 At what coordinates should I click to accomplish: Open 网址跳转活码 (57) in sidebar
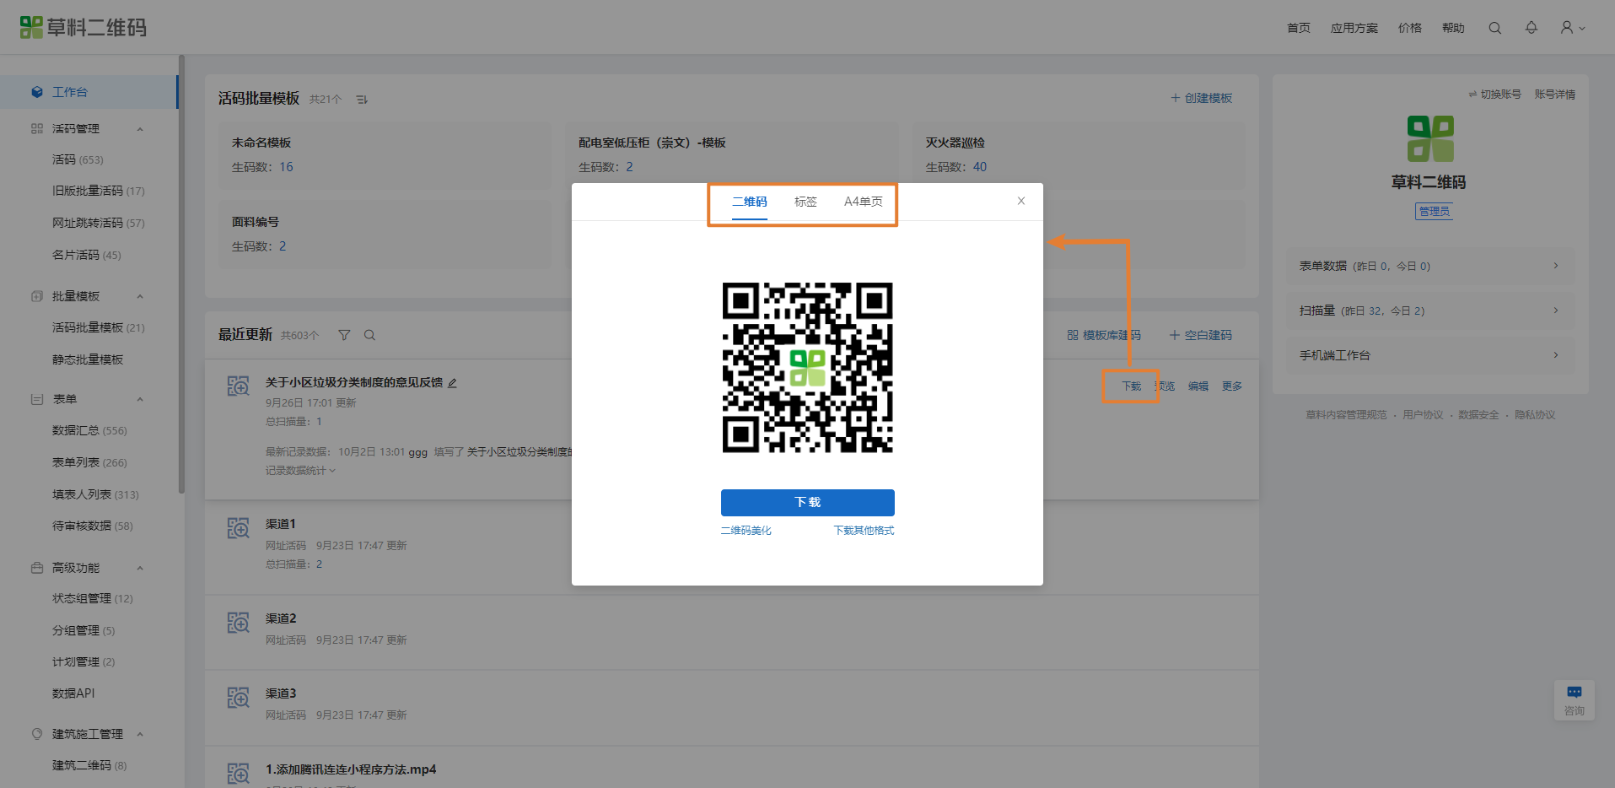(x=98, y=223)
